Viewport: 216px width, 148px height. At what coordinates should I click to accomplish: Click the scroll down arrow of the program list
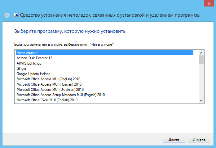coord(201,101)
